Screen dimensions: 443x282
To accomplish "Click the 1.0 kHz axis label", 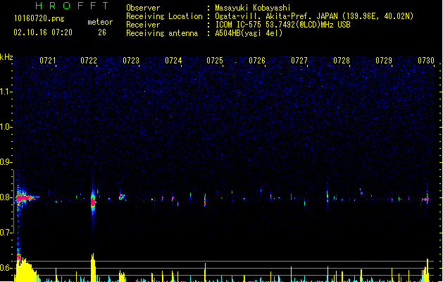I will (6, 127).
